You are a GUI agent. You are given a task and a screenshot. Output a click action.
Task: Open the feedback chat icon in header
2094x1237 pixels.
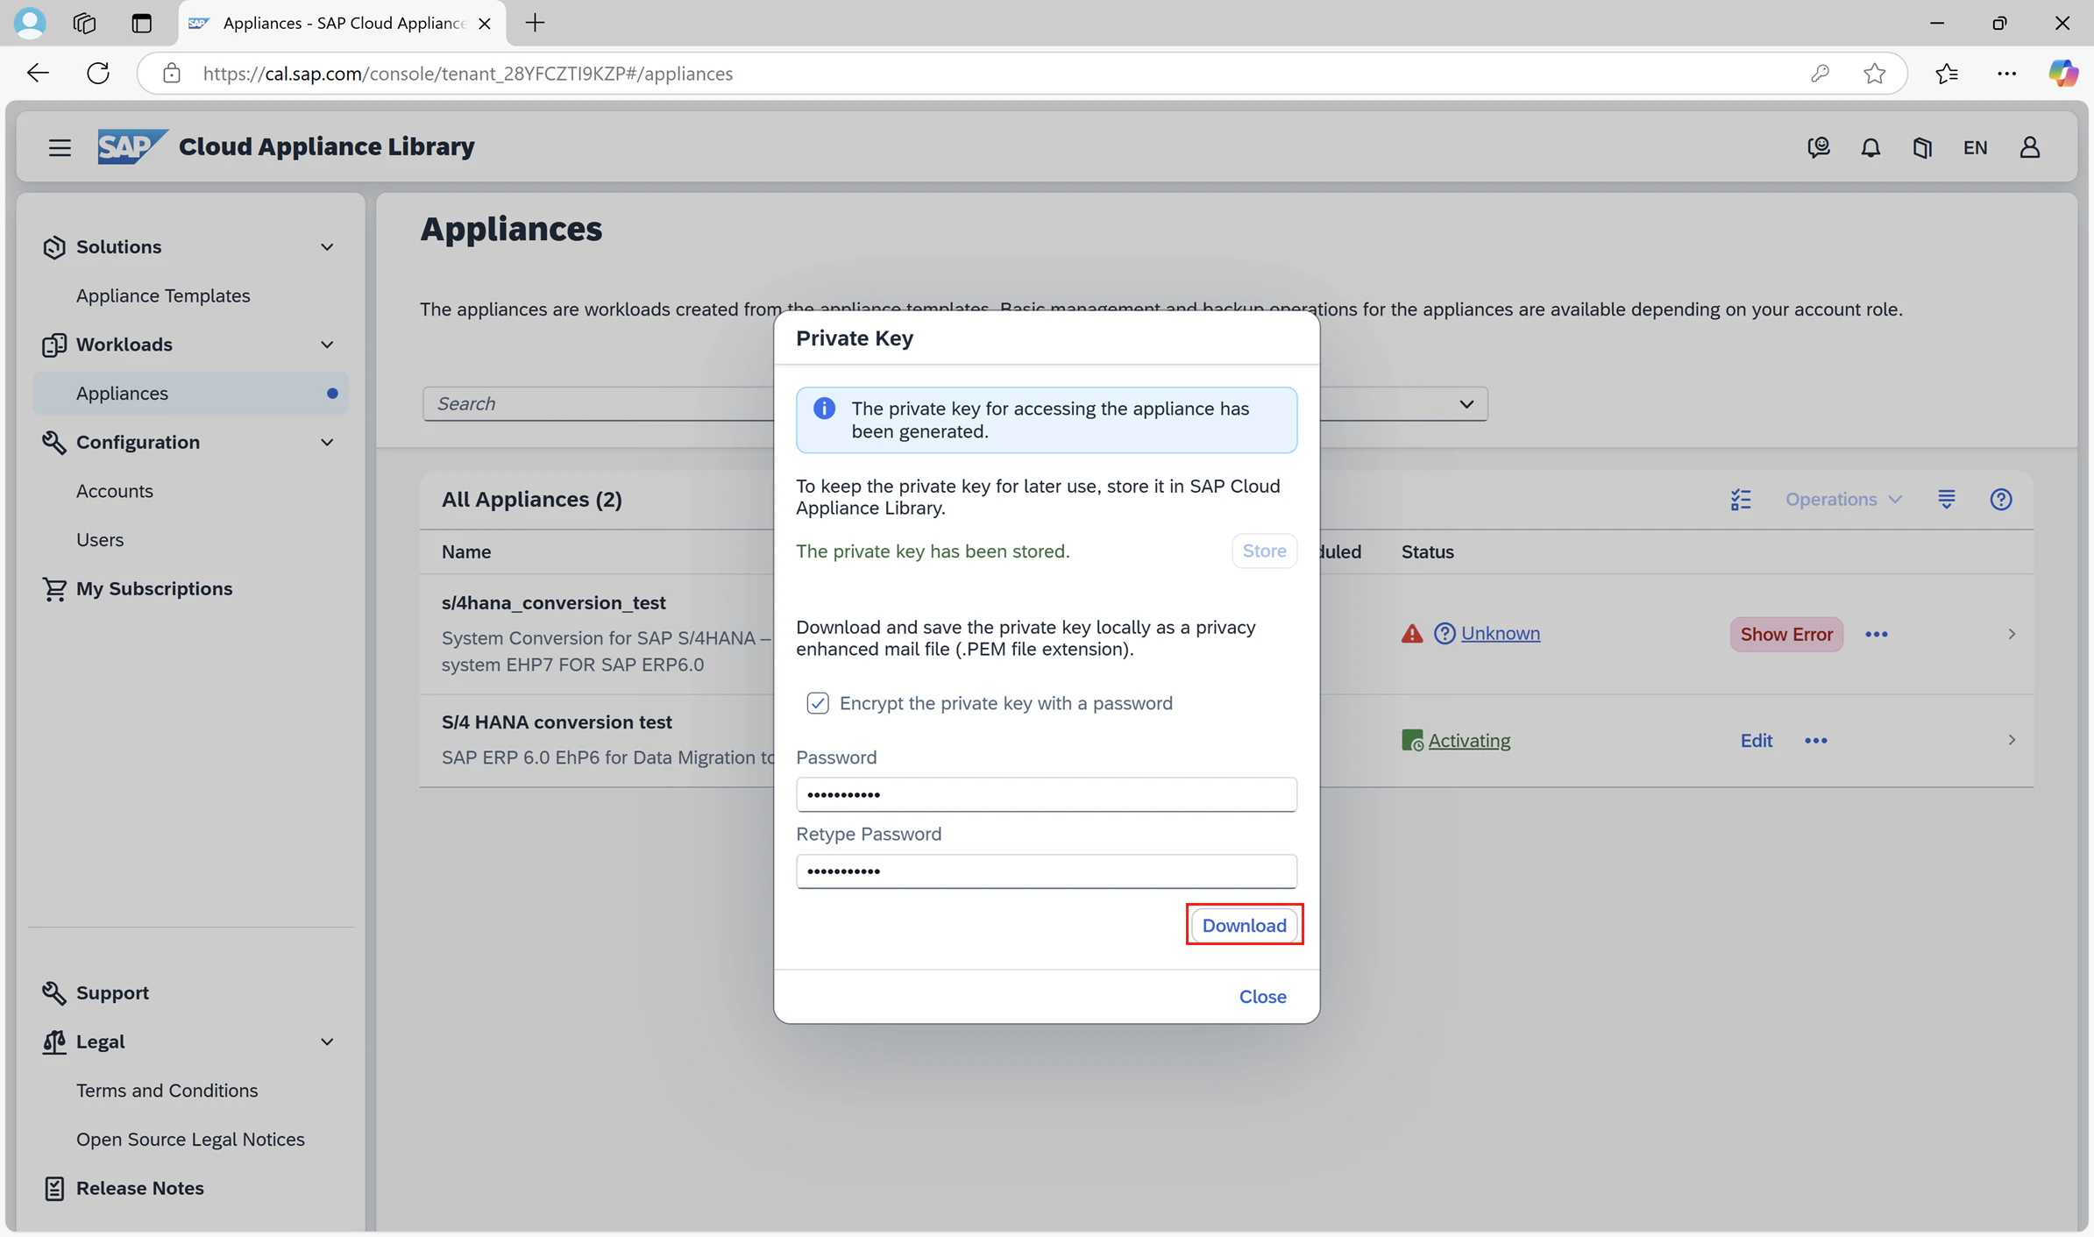[x=1819, y=147]
